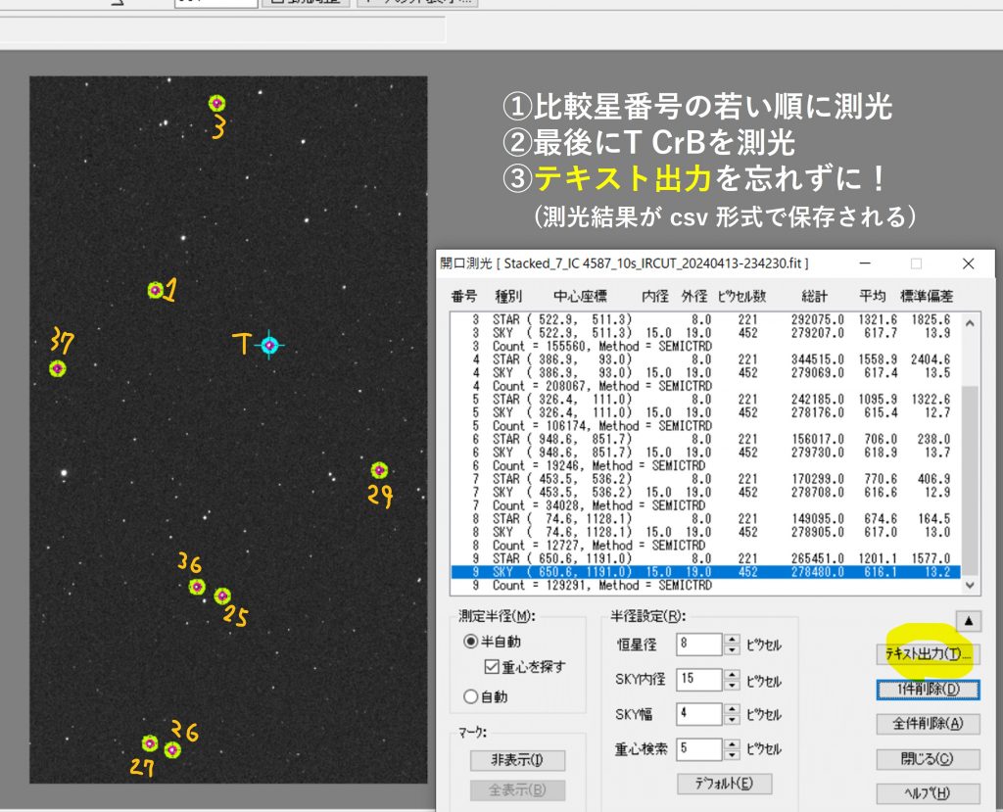The image size is (1003, 812).
Task: Increase 重心検索 with up stepper arrow
Action: [732, 742]
